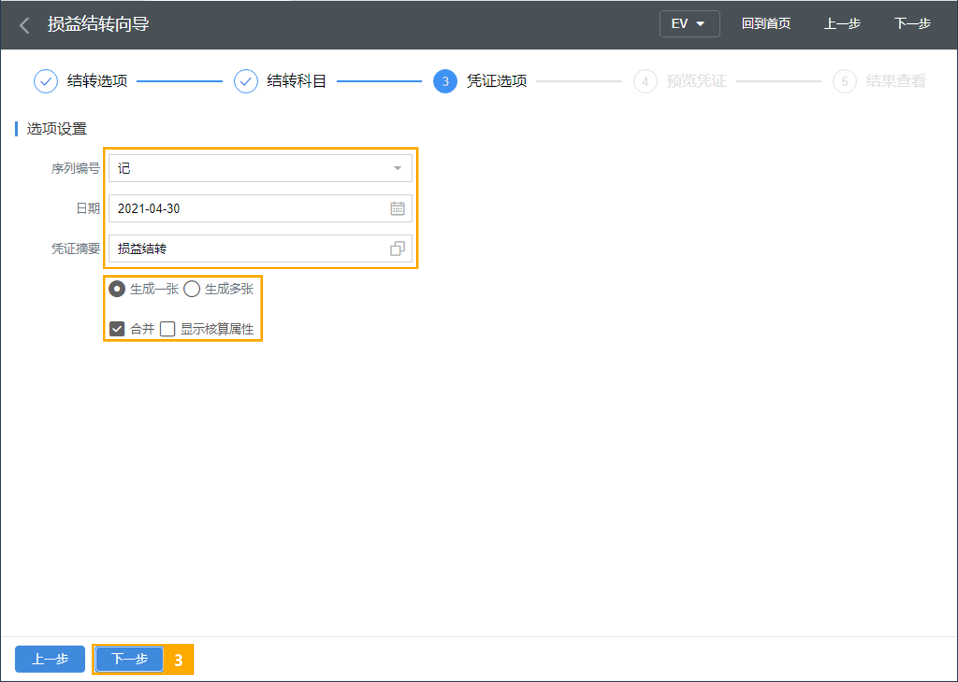This screenshot has height=682, width=958.
Task: Click the back arrow beside 损益结转向导
Action: 25,25
